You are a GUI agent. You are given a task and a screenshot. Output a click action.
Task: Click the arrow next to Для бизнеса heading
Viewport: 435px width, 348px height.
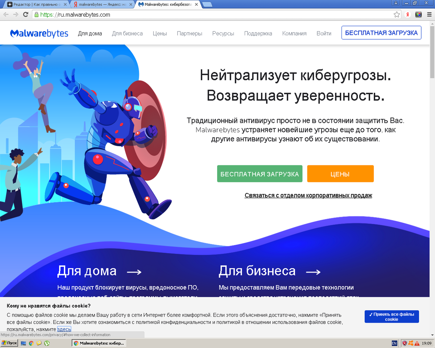pyautogui.click(x=313, y=272)
